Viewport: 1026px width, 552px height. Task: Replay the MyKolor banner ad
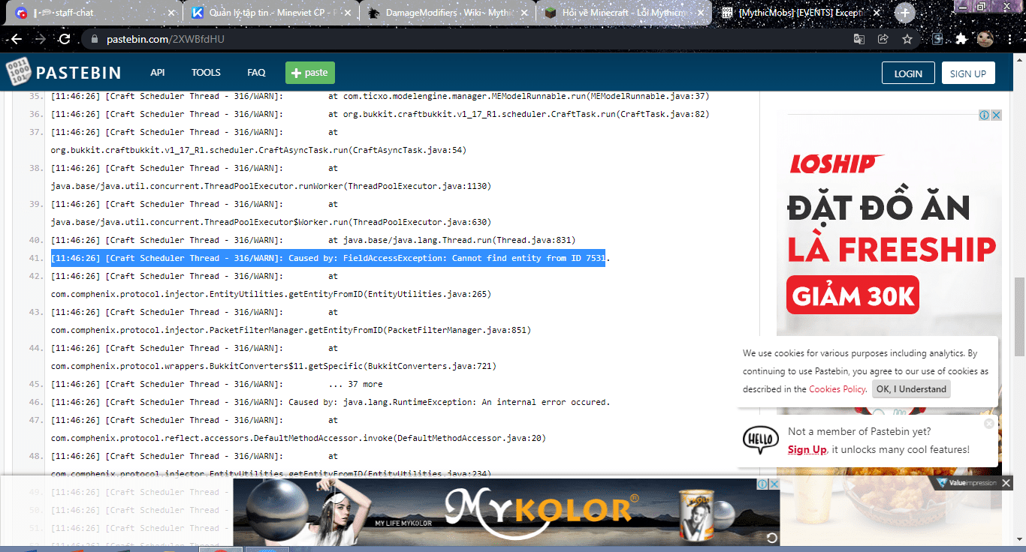(x=771, y=538)
